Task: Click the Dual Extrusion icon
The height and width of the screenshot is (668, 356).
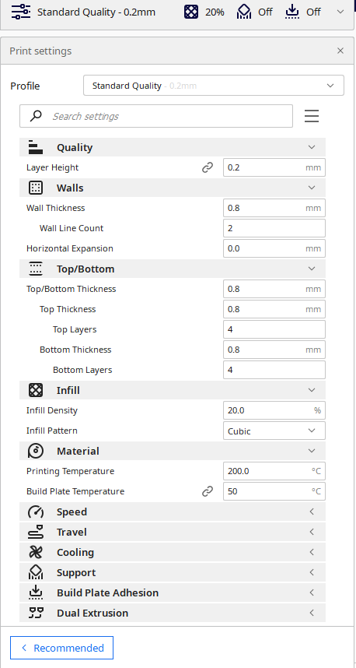Action: (36, 613)
